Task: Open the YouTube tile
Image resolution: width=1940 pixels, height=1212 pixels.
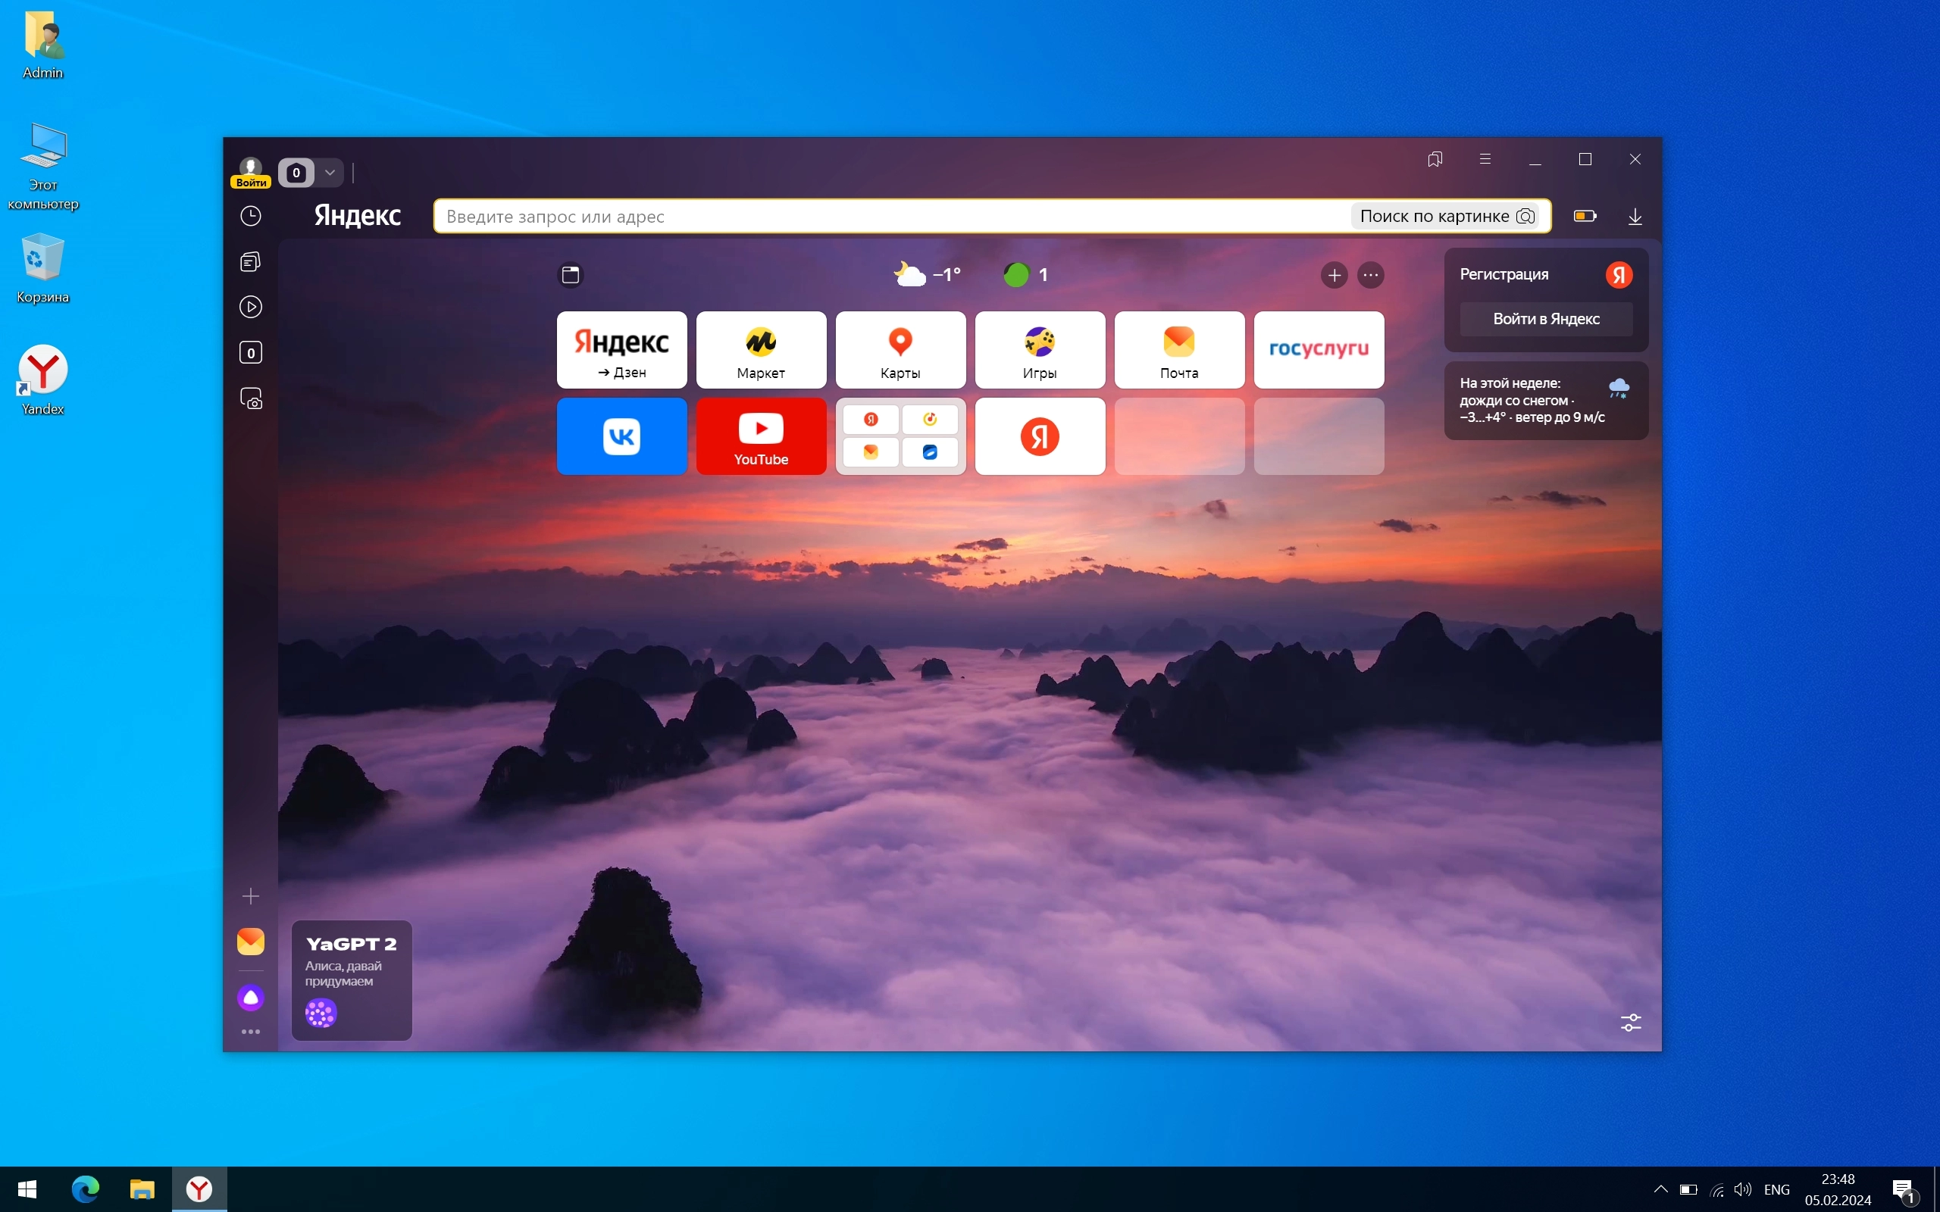Action: (761, 436)
